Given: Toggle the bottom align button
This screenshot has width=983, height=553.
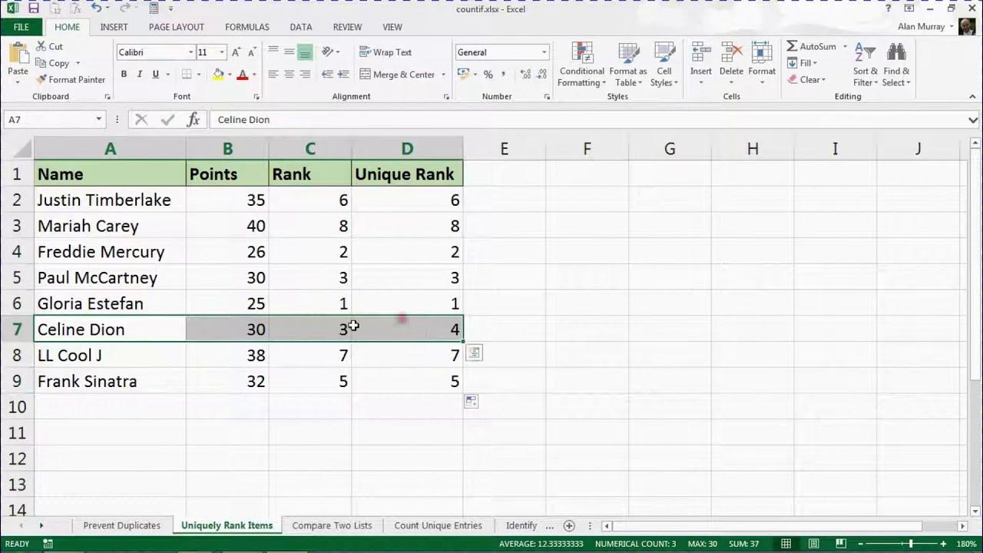Looking at the screenshot, I should 305,51.
